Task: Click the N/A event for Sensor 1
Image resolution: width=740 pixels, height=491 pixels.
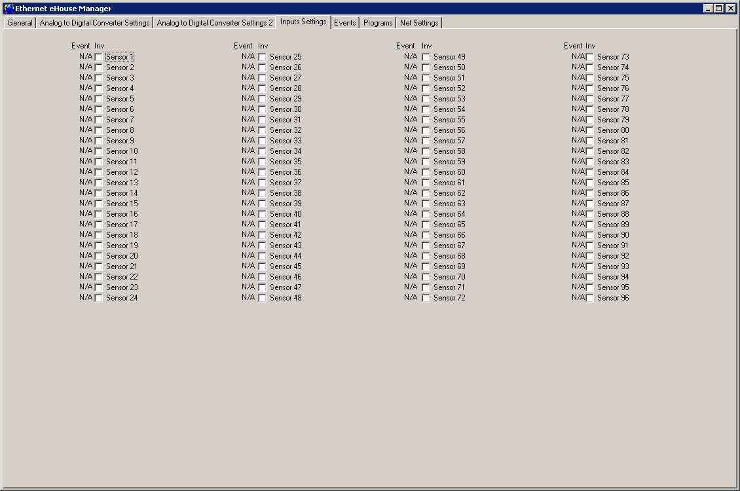Action: click(x=86, y=56)
